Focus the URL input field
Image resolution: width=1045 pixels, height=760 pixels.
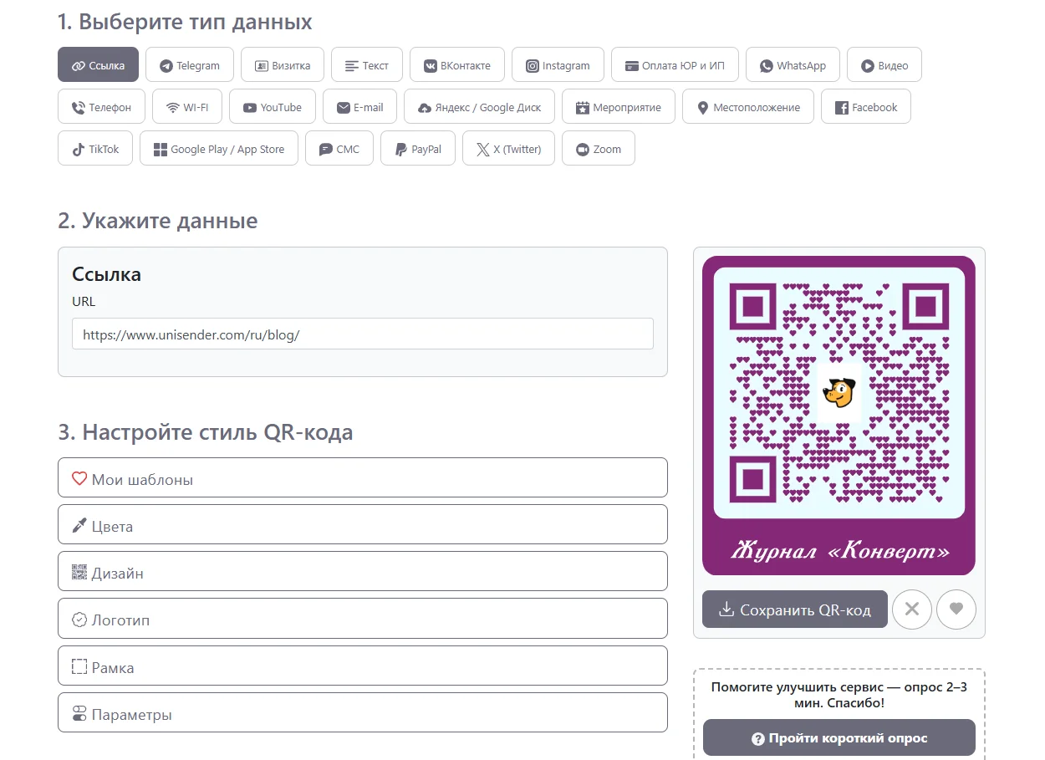point(363,334)
